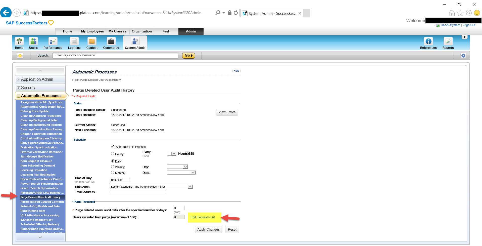Switch to the test tab

pyautogui.click(x=166, y=31)
